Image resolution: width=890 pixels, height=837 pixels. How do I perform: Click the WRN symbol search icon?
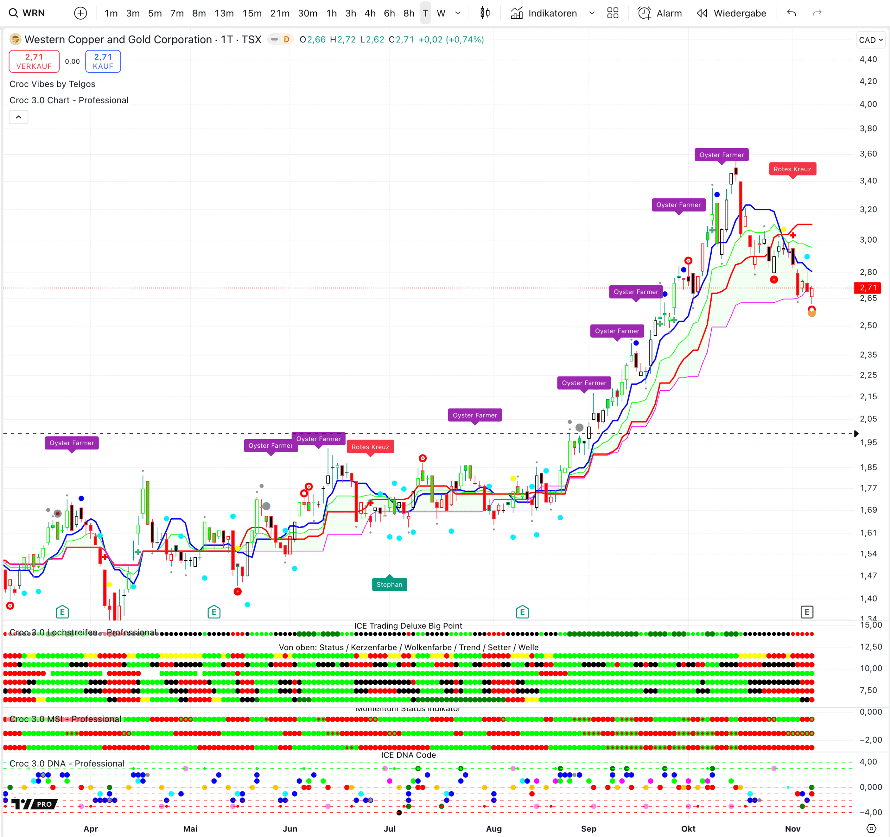click(x=14, y=13)
